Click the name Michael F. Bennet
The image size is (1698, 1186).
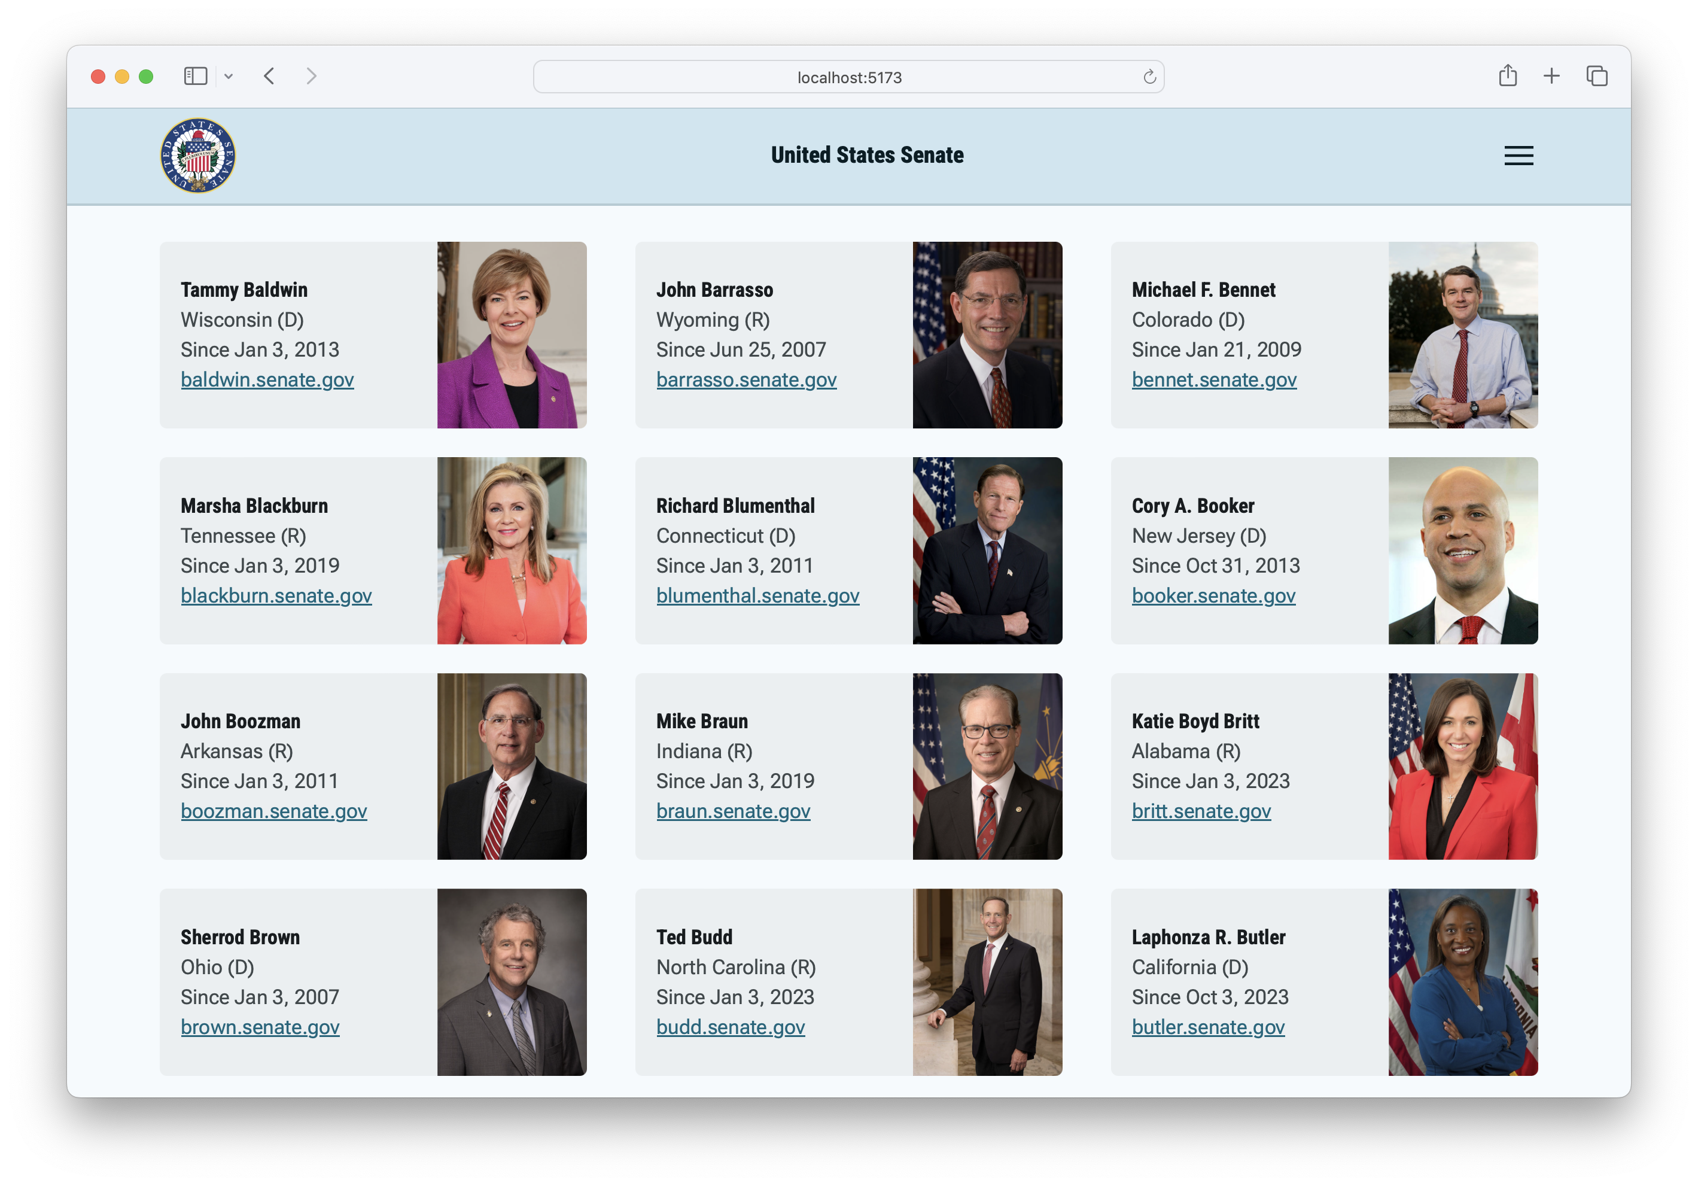click(1203, 289)
